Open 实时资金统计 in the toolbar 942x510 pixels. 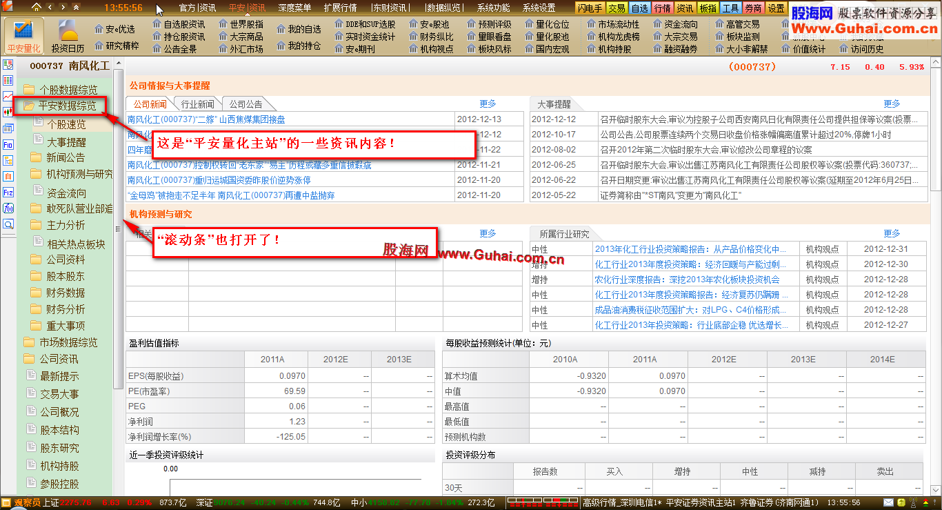pos(365,37)
